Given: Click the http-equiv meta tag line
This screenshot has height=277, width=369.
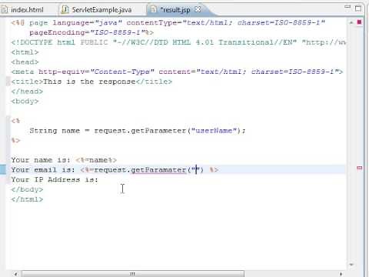Looking at the screenshot, I should [x=177, y=72].
